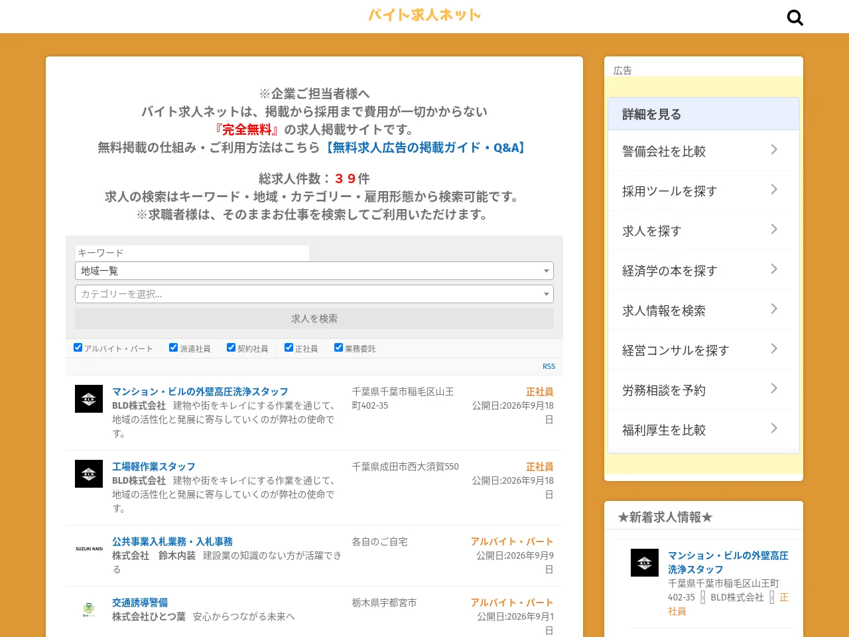Open 交通誘導警備 job listing
This screenshot has width=849, height=637.
[140, 602]
